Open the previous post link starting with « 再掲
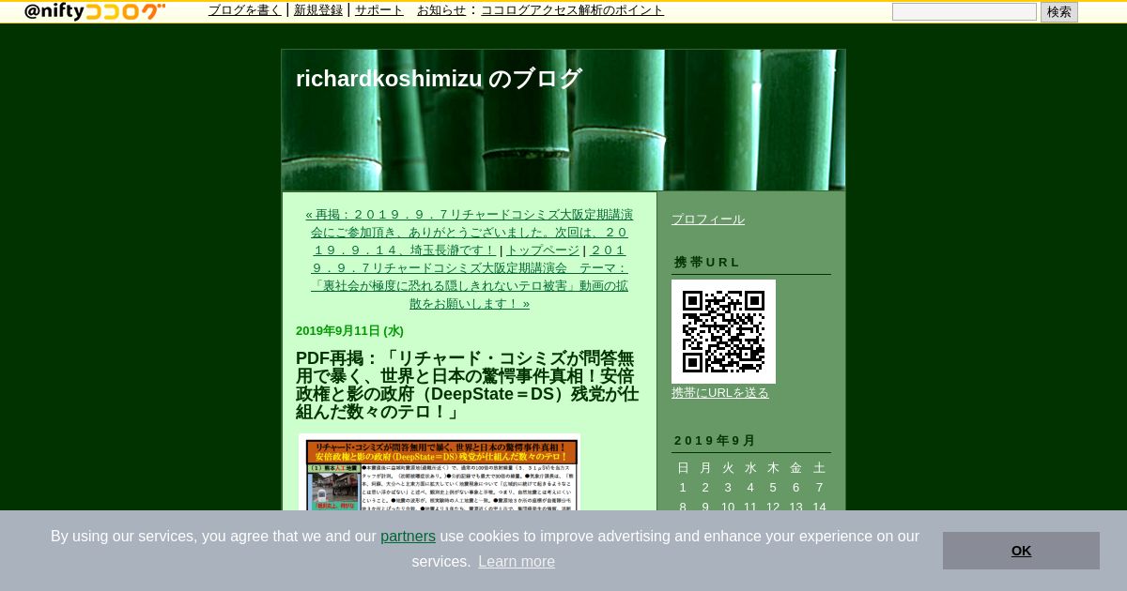1127x591 pixels. pos(470,232)
